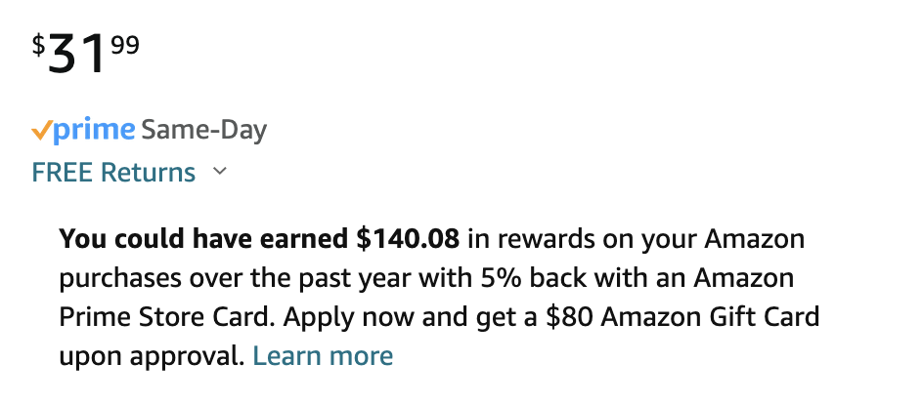Click the blue prime logo text
Screen dimensions: 923x404
point(94,131)
